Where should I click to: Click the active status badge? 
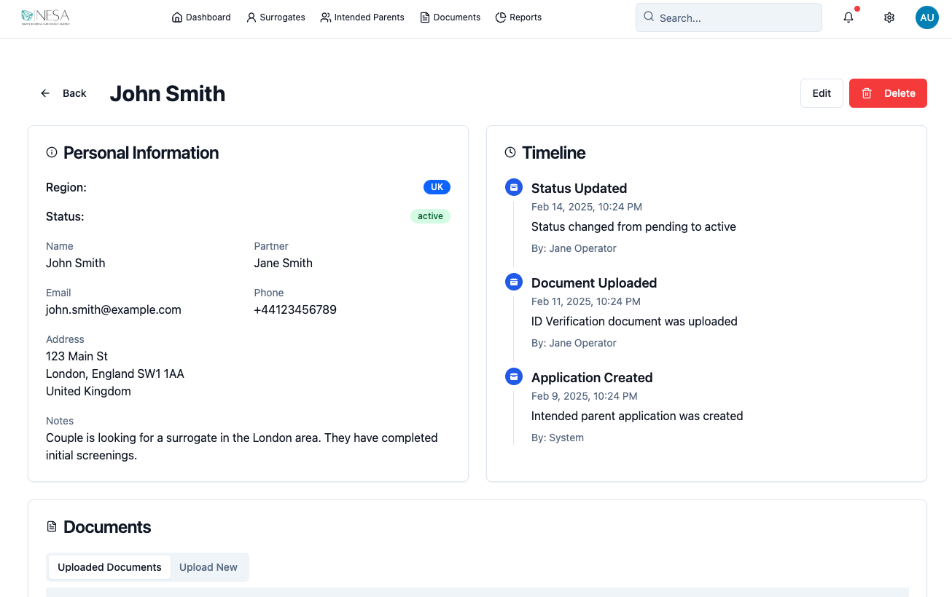click(430, 216)
